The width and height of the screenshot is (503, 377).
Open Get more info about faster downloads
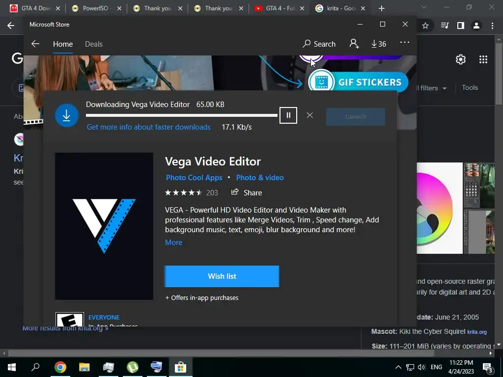(148, 127)
